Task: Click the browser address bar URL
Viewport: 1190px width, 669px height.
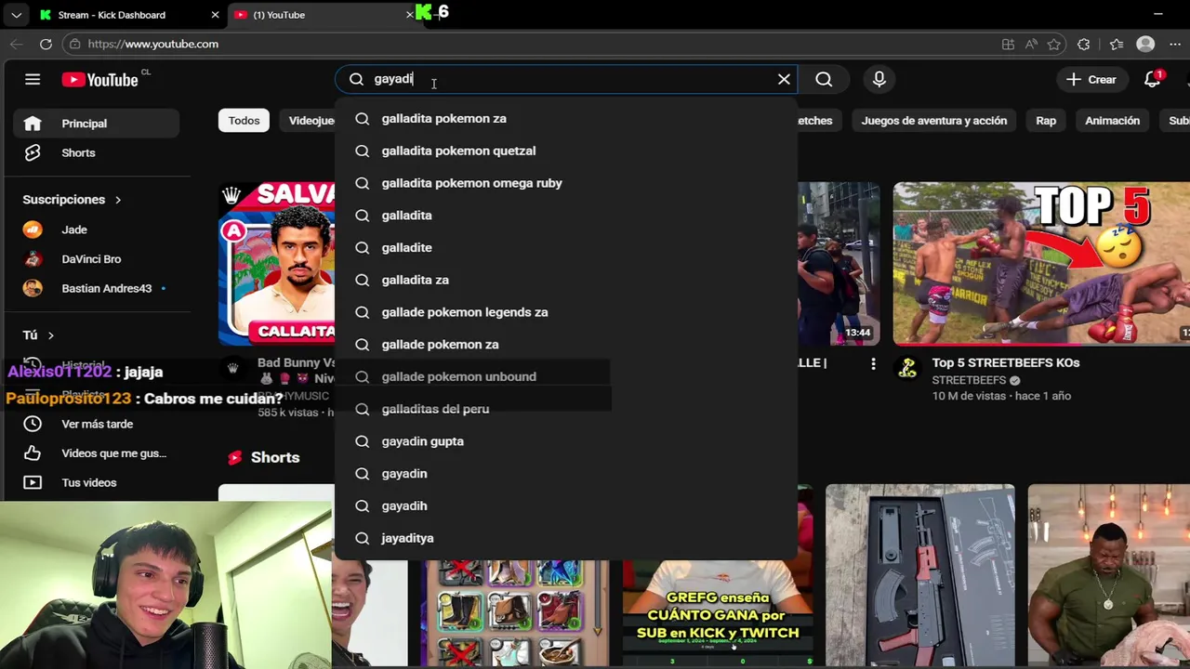Action: 153,44
